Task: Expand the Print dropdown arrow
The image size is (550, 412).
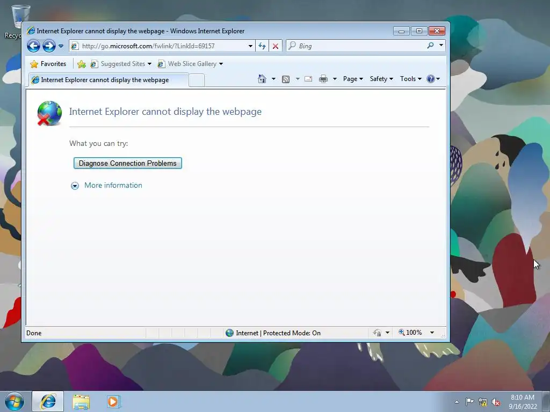Action: tap(335, 79)
